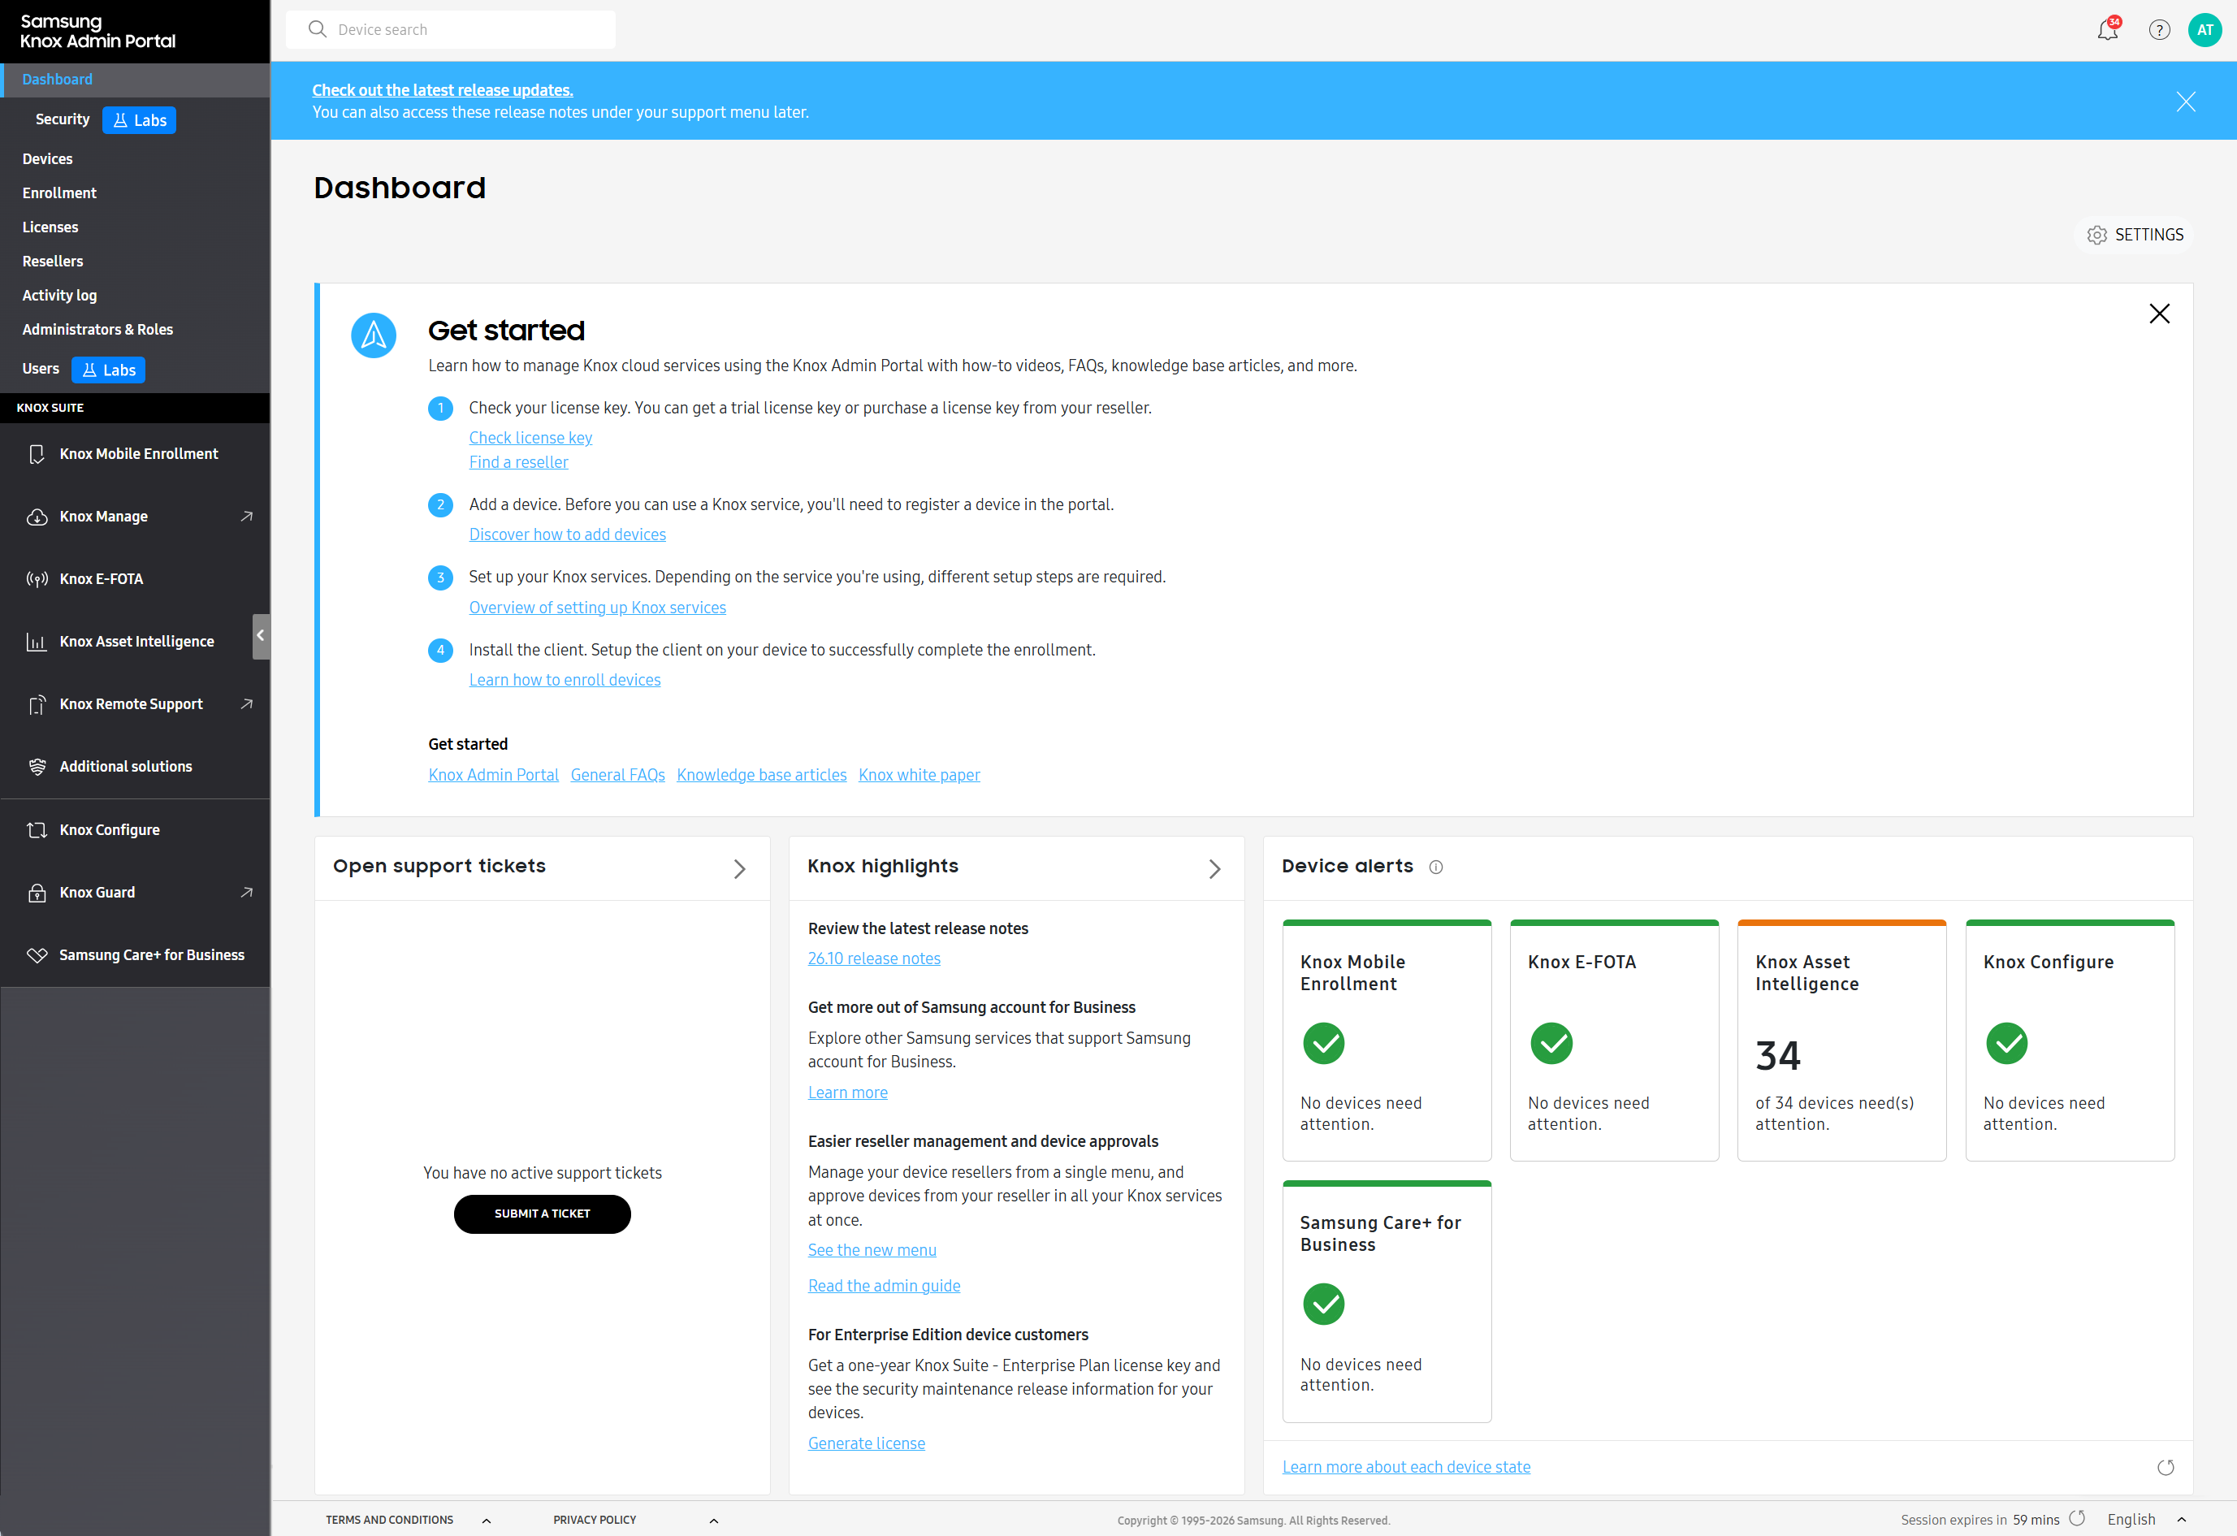
Task: Refresh the session expiry timer
Action: pos(2076,1519)
